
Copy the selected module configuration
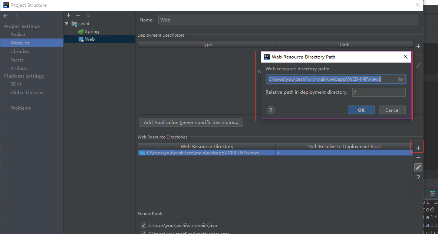88,15
